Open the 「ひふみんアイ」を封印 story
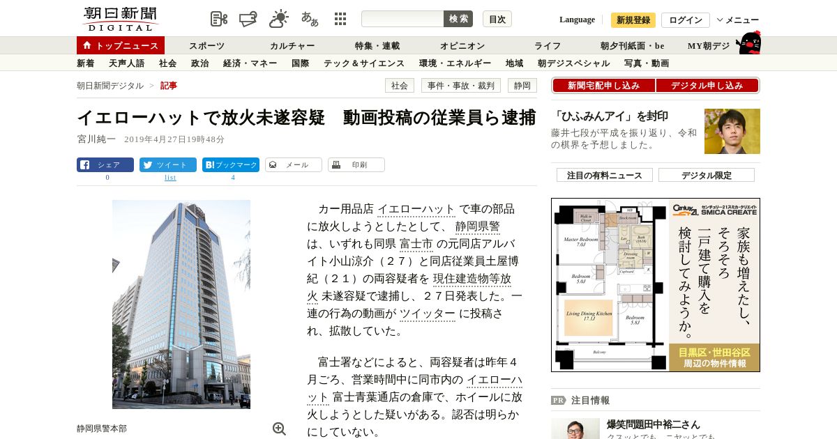Image resolution: width=837 pixels, height=439 pixels. coord(610,116)
